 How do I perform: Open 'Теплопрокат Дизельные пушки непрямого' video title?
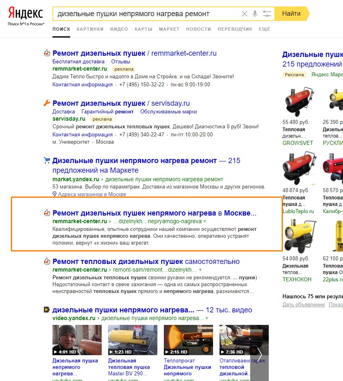pyautogui.click(x=187, y=367)
